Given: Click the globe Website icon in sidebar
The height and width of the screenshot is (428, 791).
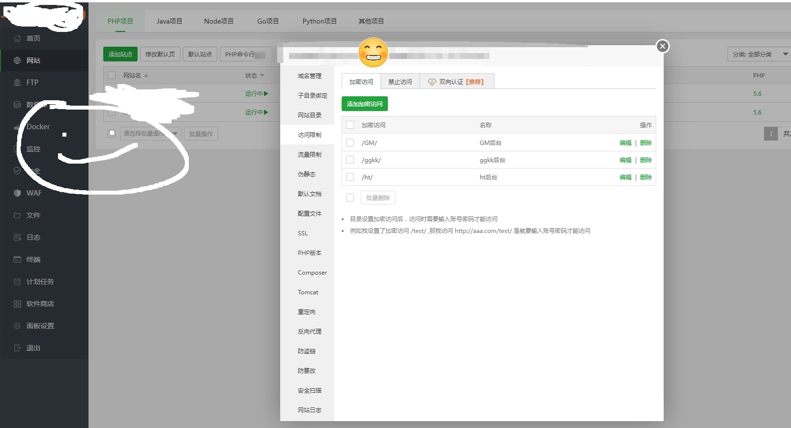Looking at the screenshot, I should (x=17, y=60).
